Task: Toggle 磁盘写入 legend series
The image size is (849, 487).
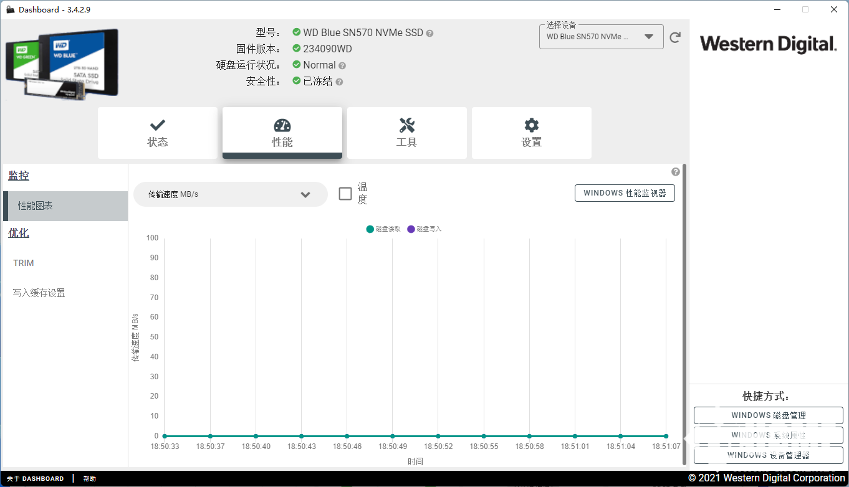Action: pos(424,229)
